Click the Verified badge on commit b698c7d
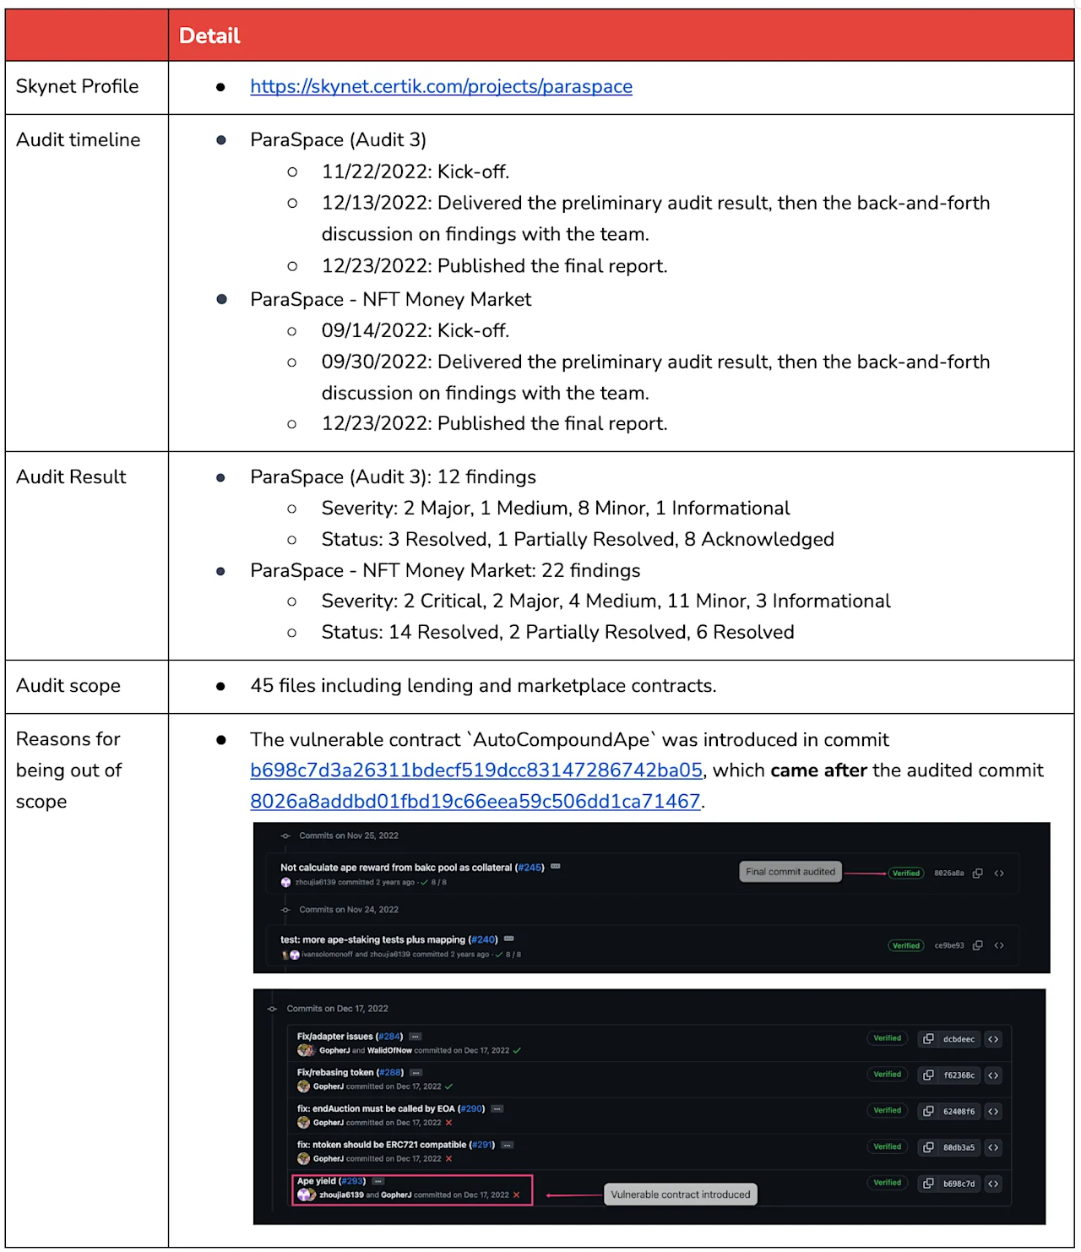The height and width of the screenshot is (1252, 1081). tap(888, 1183)
